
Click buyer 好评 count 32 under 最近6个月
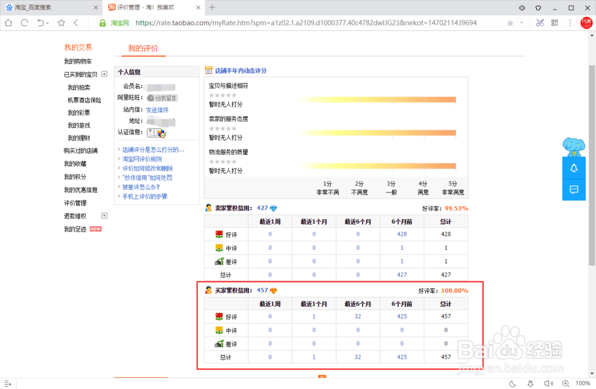pyautogui.click(x=358, y=316)
